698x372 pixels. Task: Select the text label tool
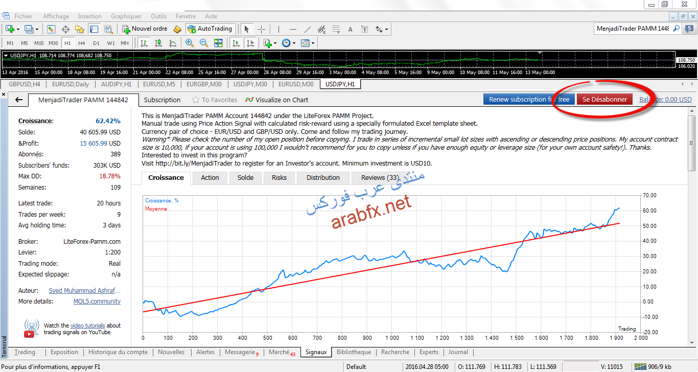coord(364,29)
